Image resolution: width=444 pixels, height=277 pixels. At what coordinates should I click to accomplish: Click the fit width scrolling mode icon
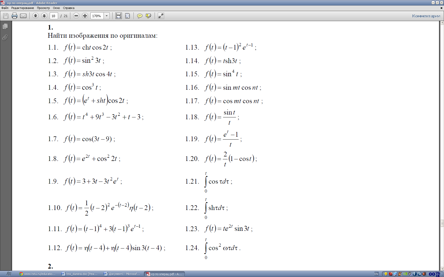point(119,16)
